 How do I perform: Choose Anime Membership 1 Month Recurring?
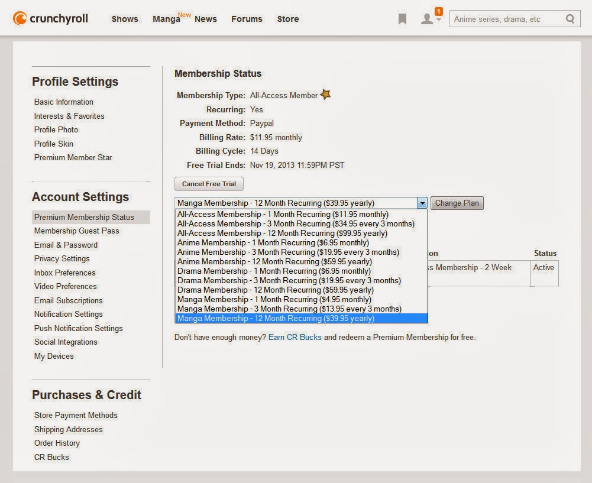301,242
